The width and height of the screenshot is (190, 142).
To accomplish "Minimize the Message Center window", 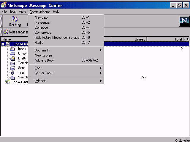I will (x=173, y=5).
